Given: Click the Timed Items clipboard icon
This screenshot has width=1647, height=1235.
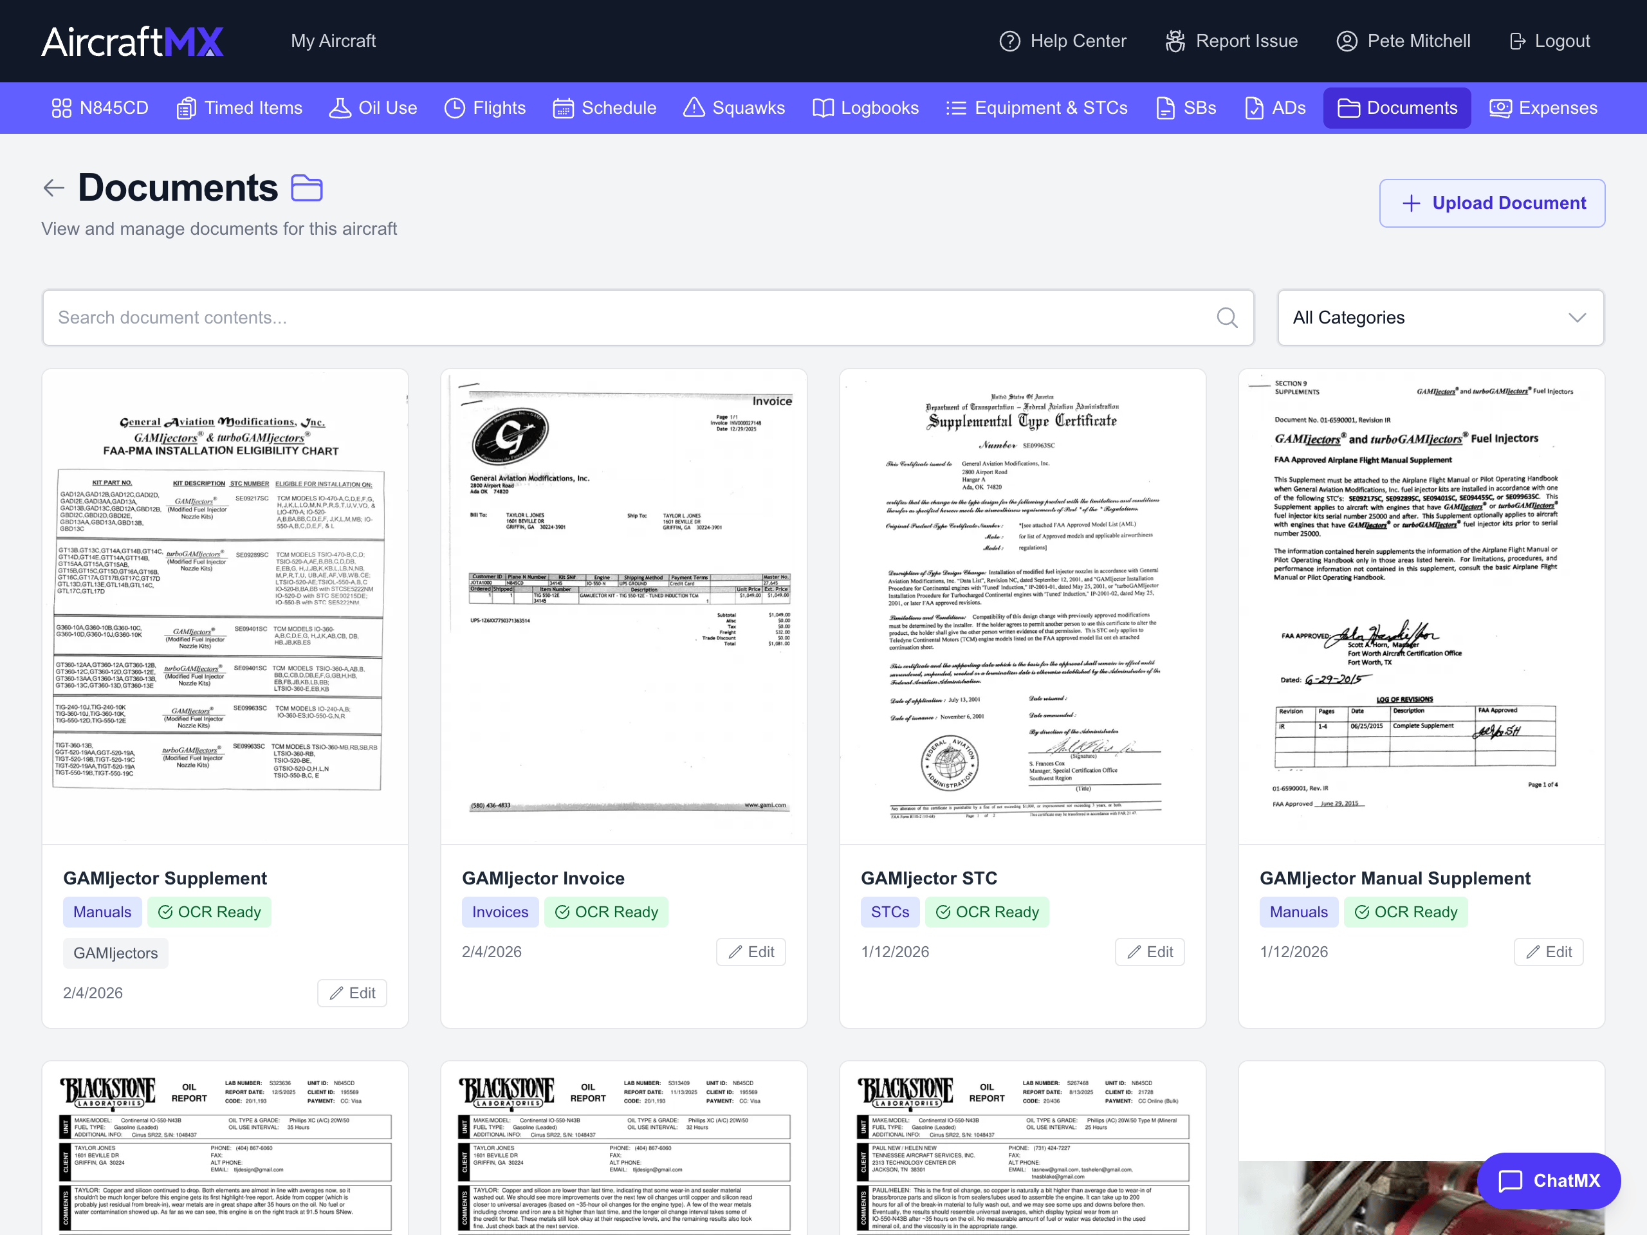Looking at the screenshot, I should tap(186, 108).
